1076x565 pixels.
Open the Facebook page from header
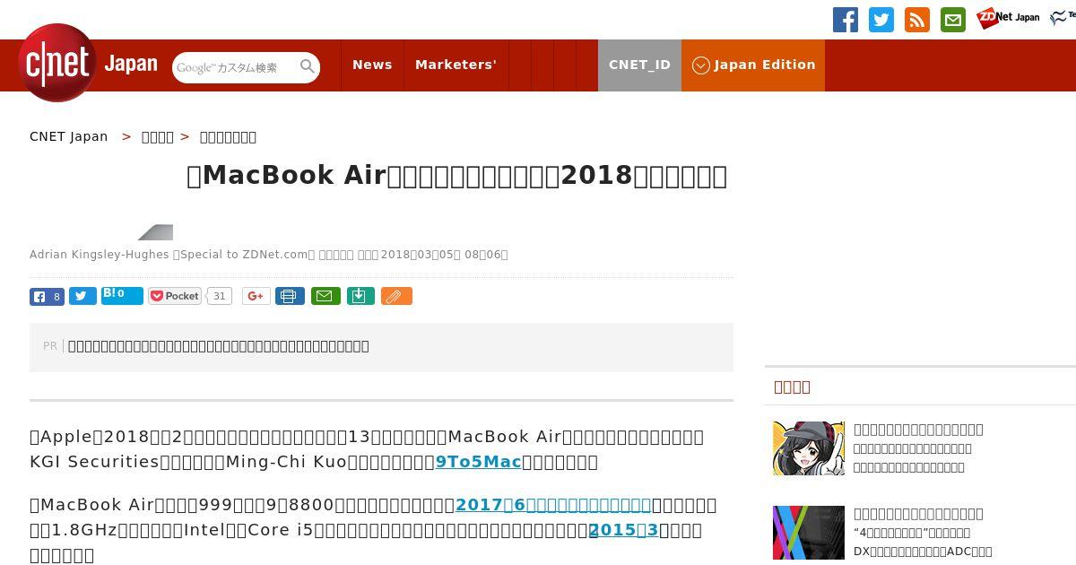(x=846, y=20)
